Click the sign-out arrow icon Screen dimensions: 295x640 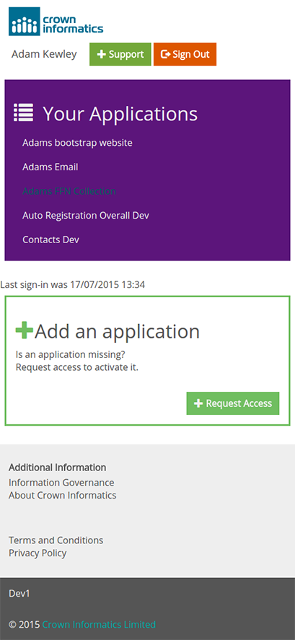[x=165, y=54]
